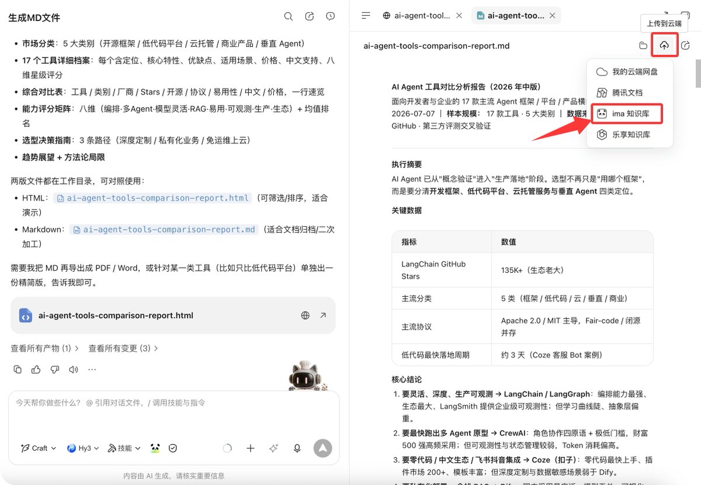701x485 pixels.
Task: Click the thumbs-up icon
Action: tap(36, 369)
